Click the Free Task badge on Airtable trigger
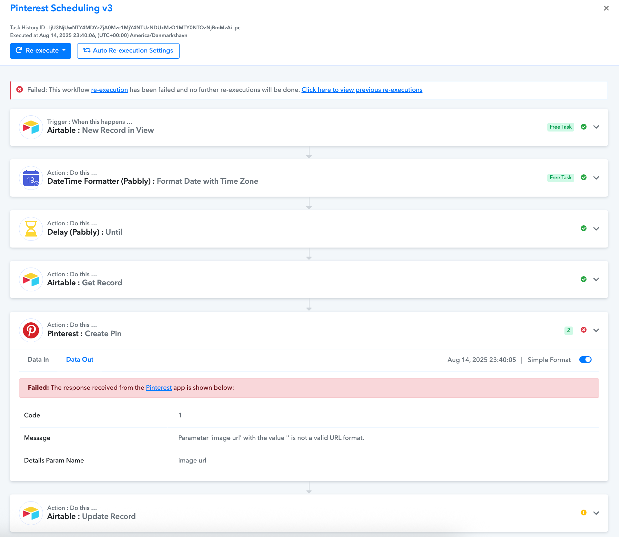The height and width of the screenshot is (537, 619). [x=561, y=127]
